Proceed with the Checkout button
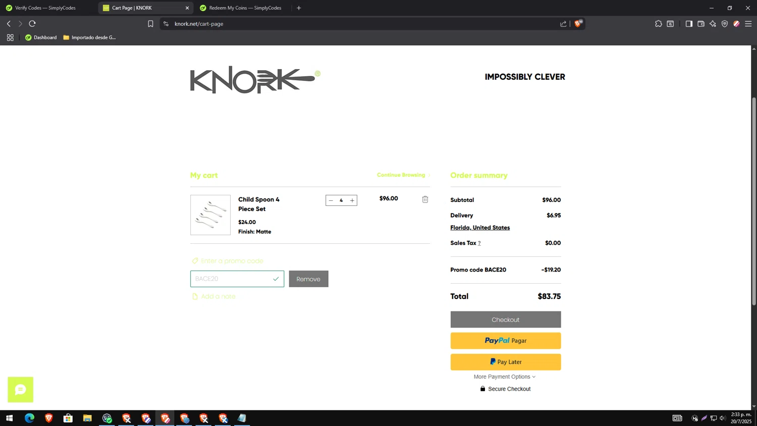Screen dimensions: 757x426 point(506,320)
